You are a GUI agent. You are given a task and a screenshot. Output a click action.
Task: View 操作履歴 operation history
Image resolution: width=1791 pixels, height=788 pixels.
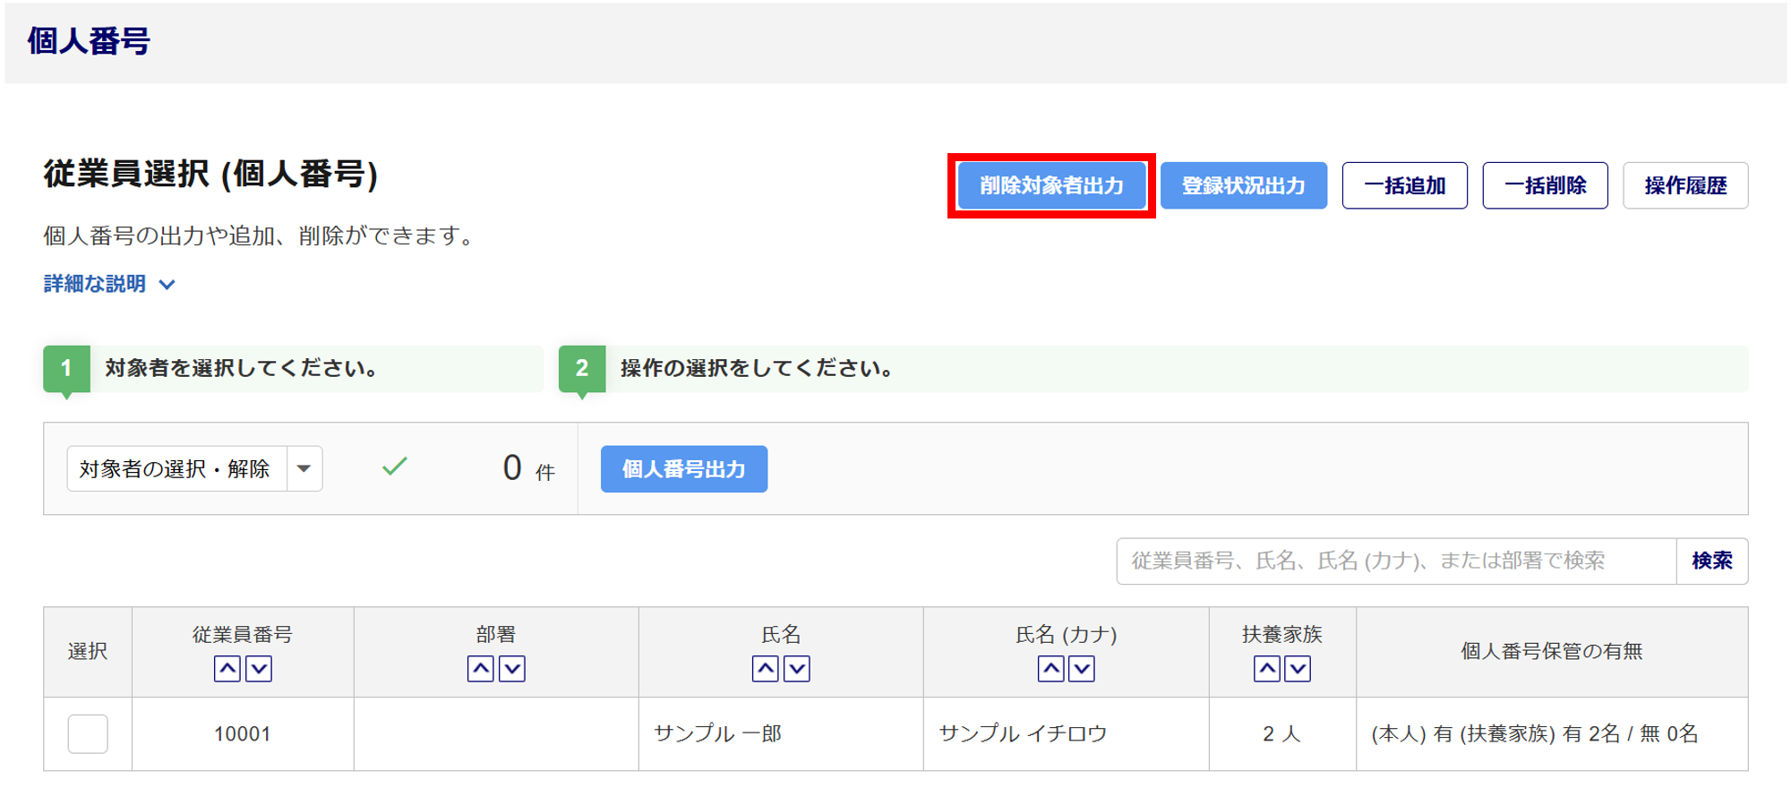click(x=1685, y=185)
